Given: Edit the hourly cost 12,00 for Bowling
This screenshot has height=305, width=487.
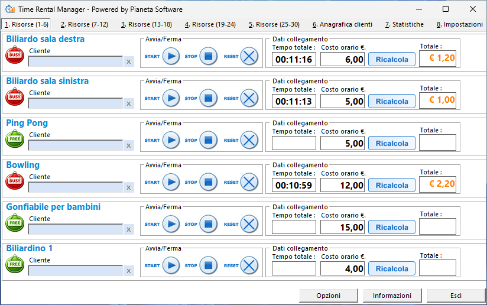Looking at the screenshot, I should click(x=342, y=185).
